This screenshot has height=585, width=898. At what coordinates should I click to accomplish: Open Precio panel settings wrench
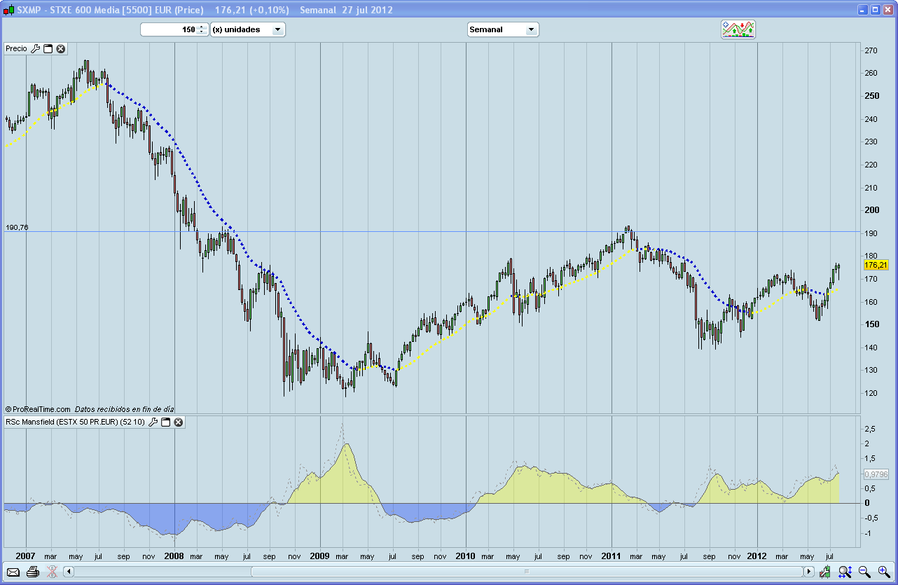(36, 48)
